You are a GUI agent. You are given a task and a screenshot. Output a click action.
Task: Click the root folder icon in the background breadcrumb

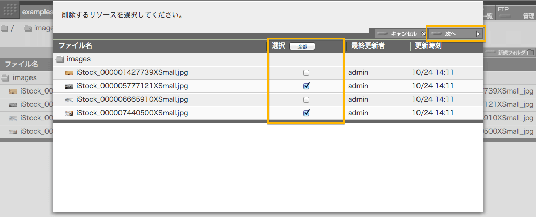pos(5,28)
